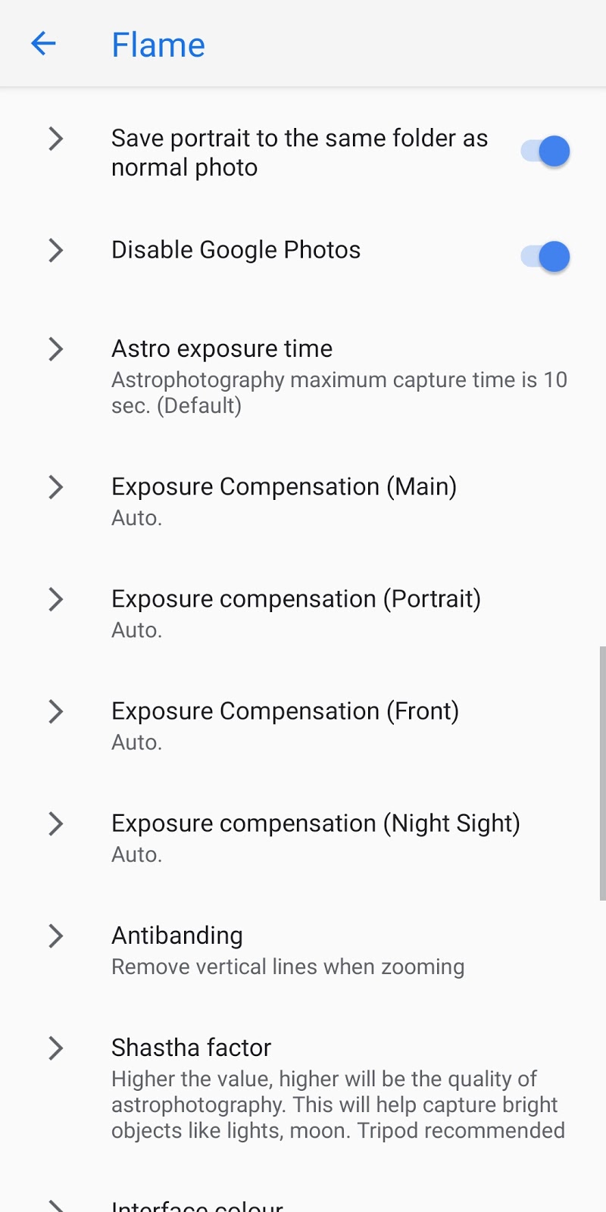Click the vertical scrollbar handle
Screen dimensions: 606x1212
point(602,773)
